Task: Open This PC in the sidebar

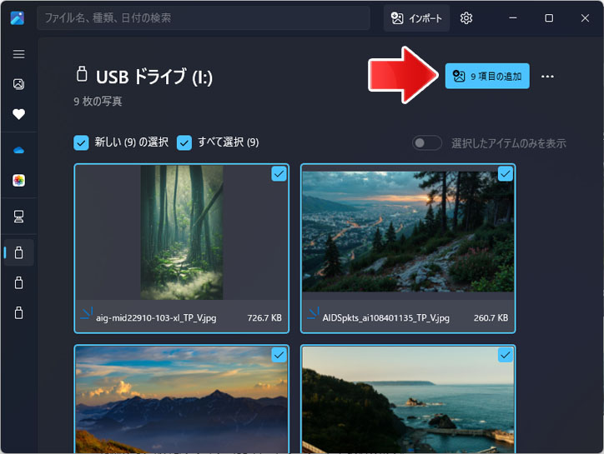Action: pyautogui.click(x=18, y=217)
